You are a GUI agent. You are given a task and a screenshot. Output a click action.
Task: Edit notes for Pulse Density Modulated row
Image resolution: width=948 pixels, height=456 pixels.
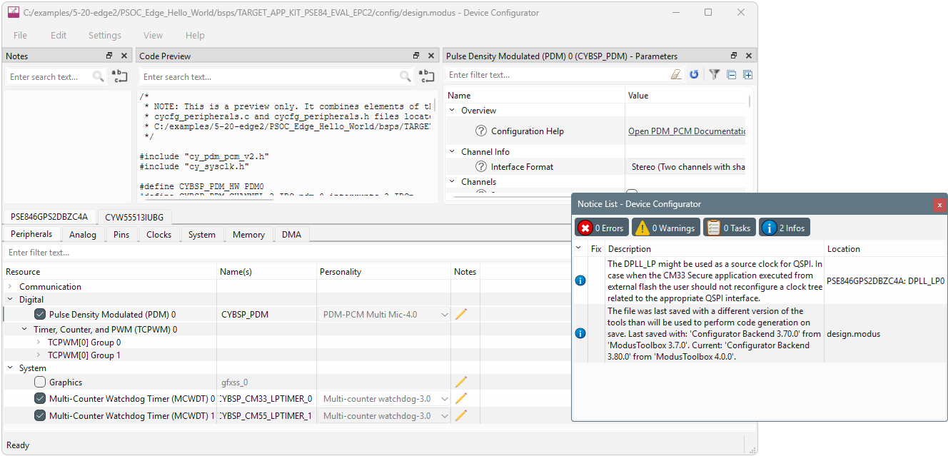[461, 314]
